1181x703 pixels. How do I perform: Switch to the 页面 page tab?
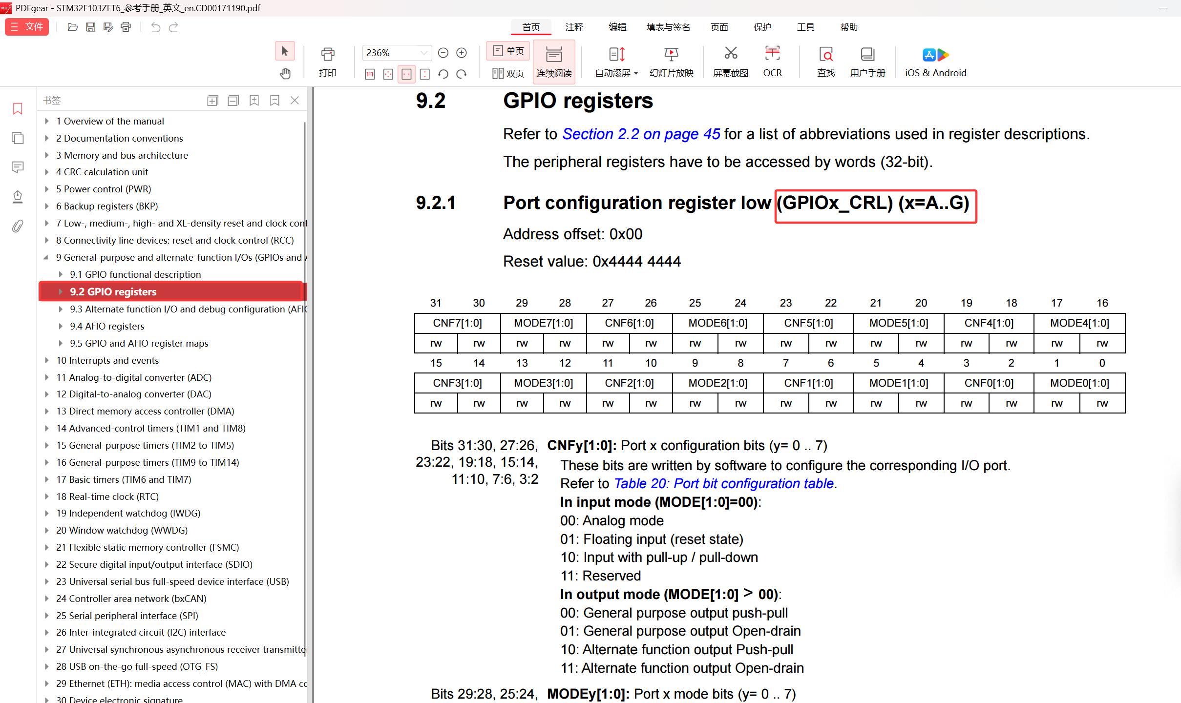coord(719,27)
